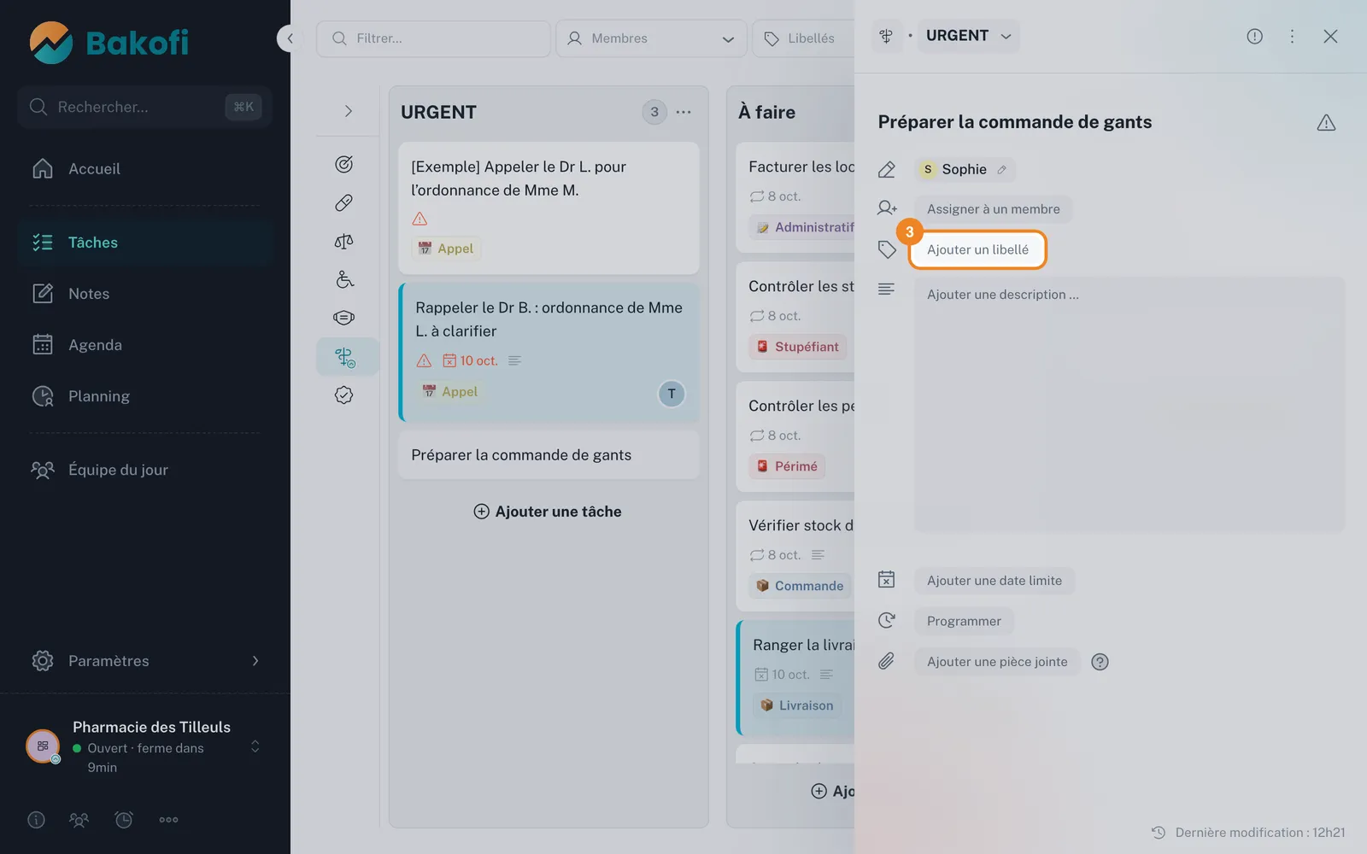Open the Agenda section

click(x=145, y=345)
